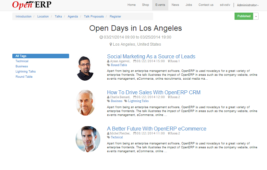Click the clock icon beside event dates

[101, 37]
